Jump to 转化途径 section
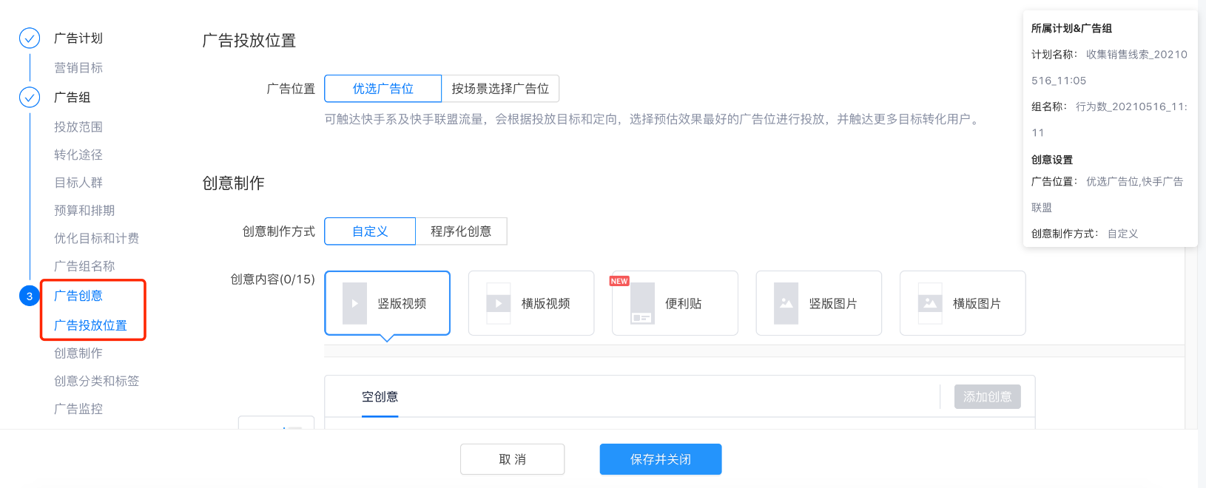Viewport: 1206px width, 488px height. [78, 155]
